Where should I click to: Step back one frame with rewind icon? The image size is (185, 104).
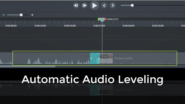click(76, 6)
